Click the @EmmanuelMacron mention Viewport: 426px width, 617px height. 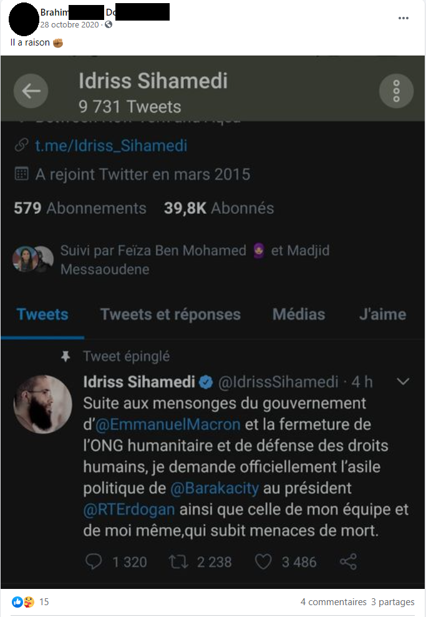(x=167, y=425)
